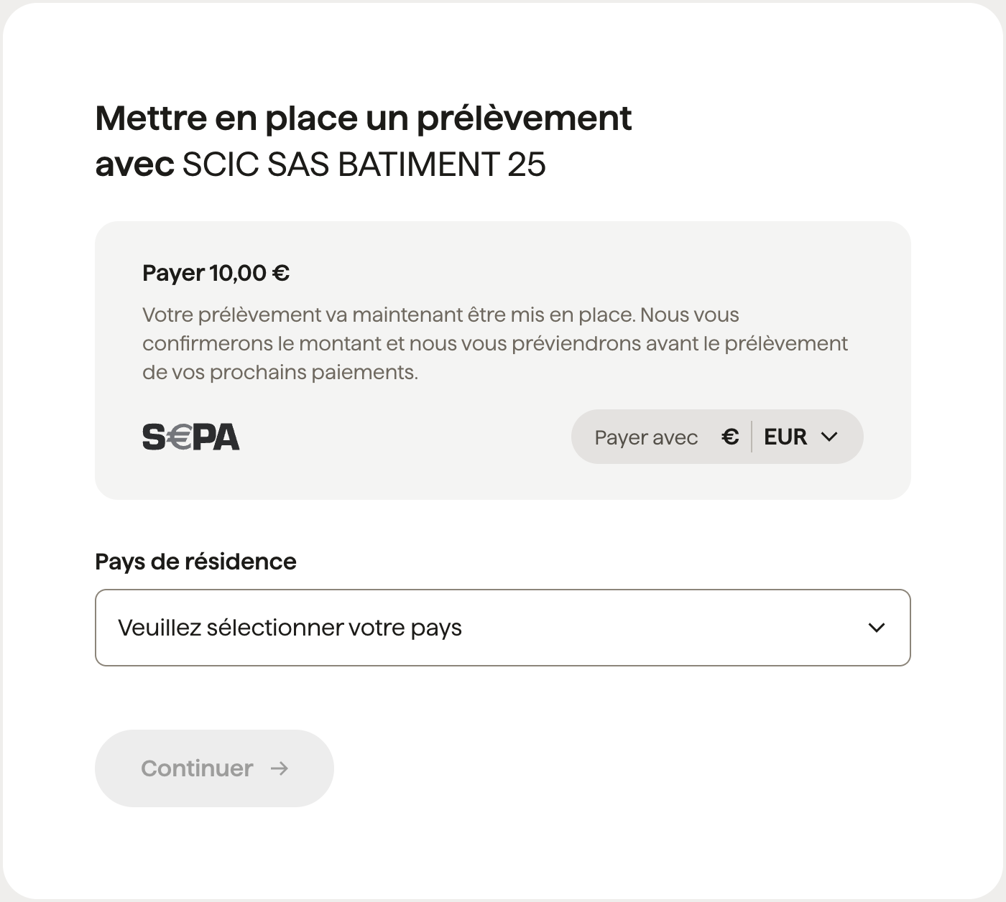Click the "Veuillez sélectionner votre pays" placeholder text
Screen dimensions: 1006x902
tap(290, 628)
